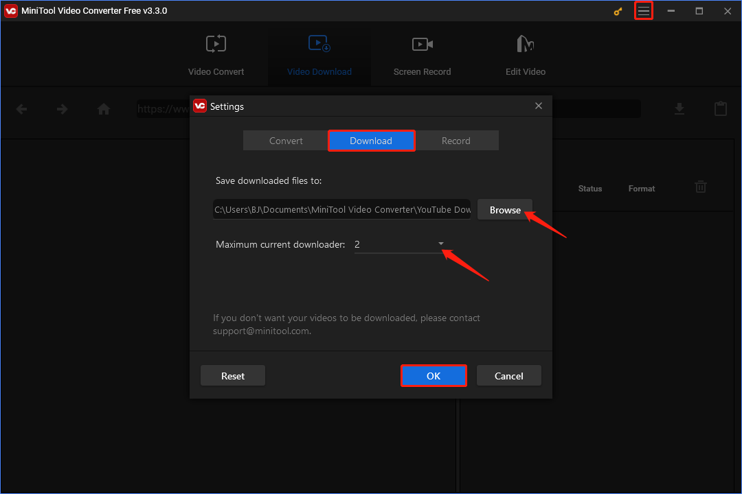
Task: Click the download save path field
Action: (x=341, y=209)
